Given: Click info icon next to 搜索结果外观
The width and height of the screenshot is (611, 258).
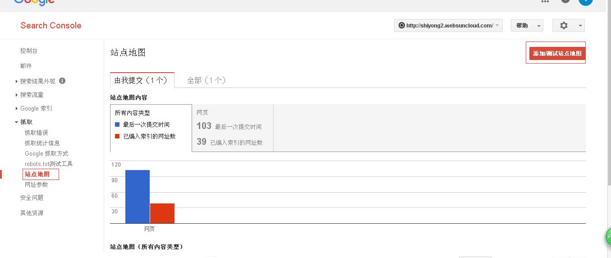Looking at the screenshot, I should (x=62, y=81).
